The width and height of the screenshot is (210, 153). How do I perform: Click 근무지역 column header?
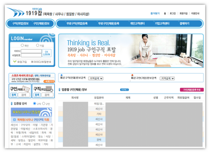(x=169, y=98)
